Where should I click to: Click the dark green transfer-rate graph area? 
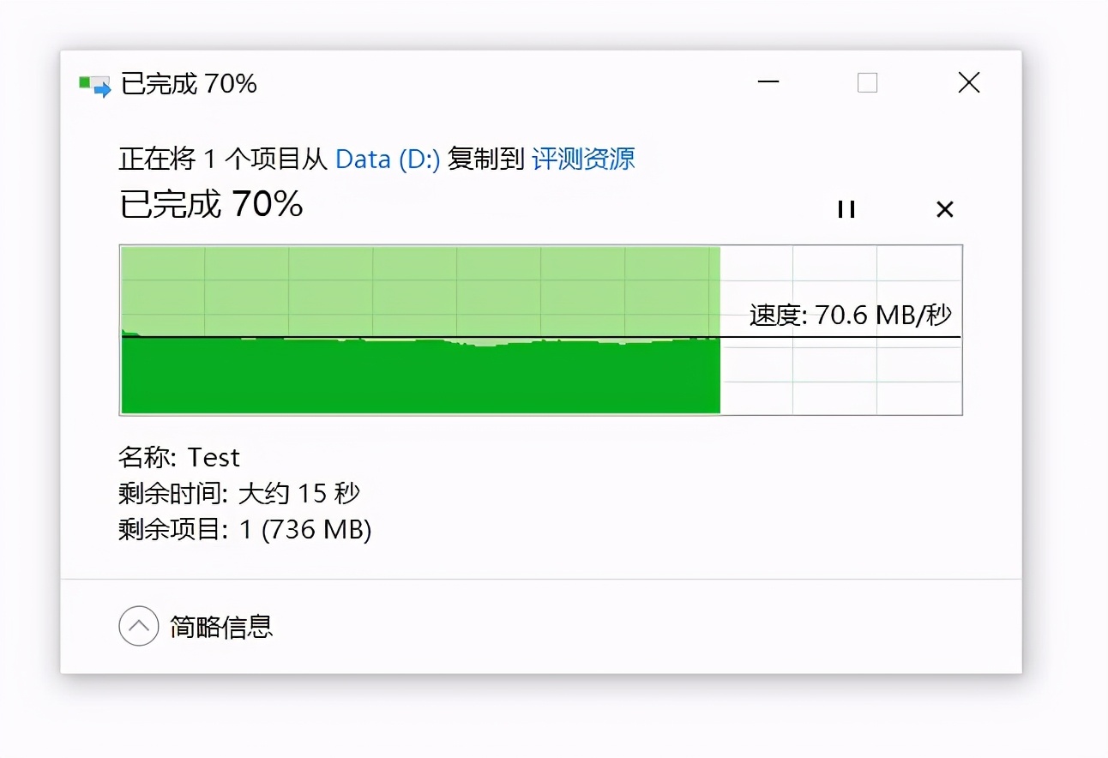(420, 377)
